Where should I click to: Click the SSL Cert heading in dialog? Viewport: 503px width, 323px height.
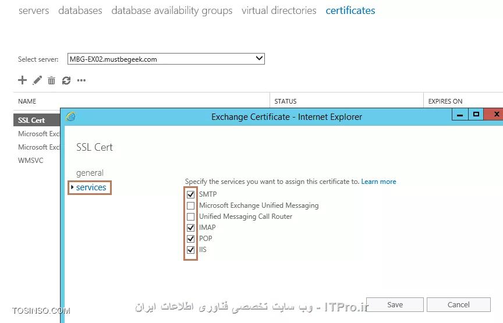coord(94,147)
